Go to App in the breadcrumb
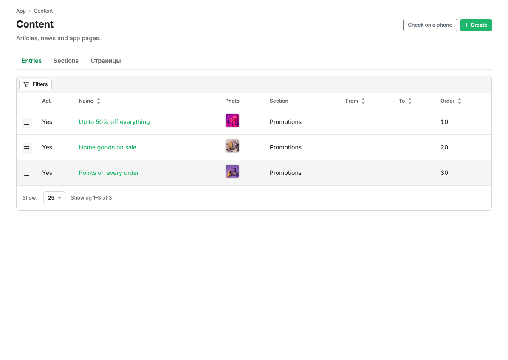 [21, 11]
